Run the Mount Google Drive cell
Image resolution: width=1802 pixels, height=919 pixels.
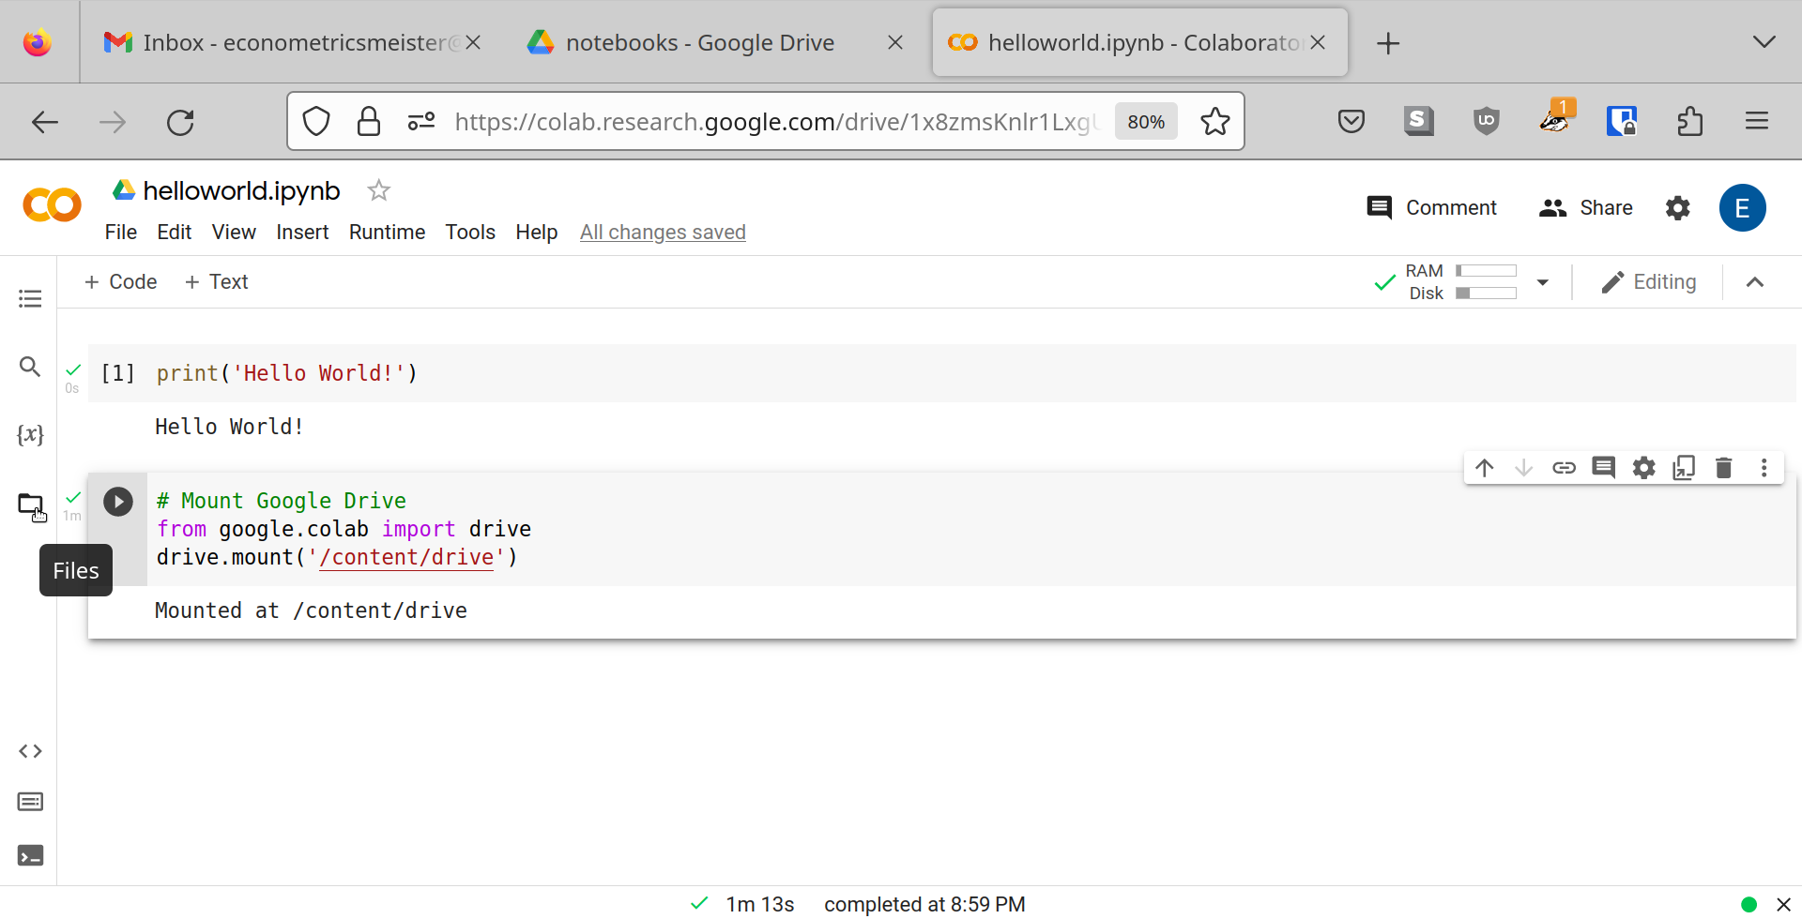[118, 502]
